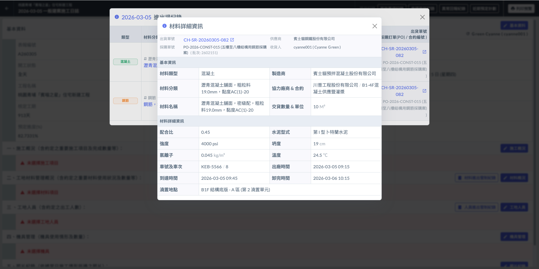Close the 2026-03-05 進出場紀錄 dialog
Viewport: 539px width, 269px height.
[422, 17]
